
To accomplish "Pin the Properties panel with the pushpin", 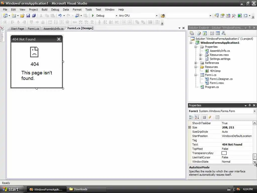I will pos(250,105).
